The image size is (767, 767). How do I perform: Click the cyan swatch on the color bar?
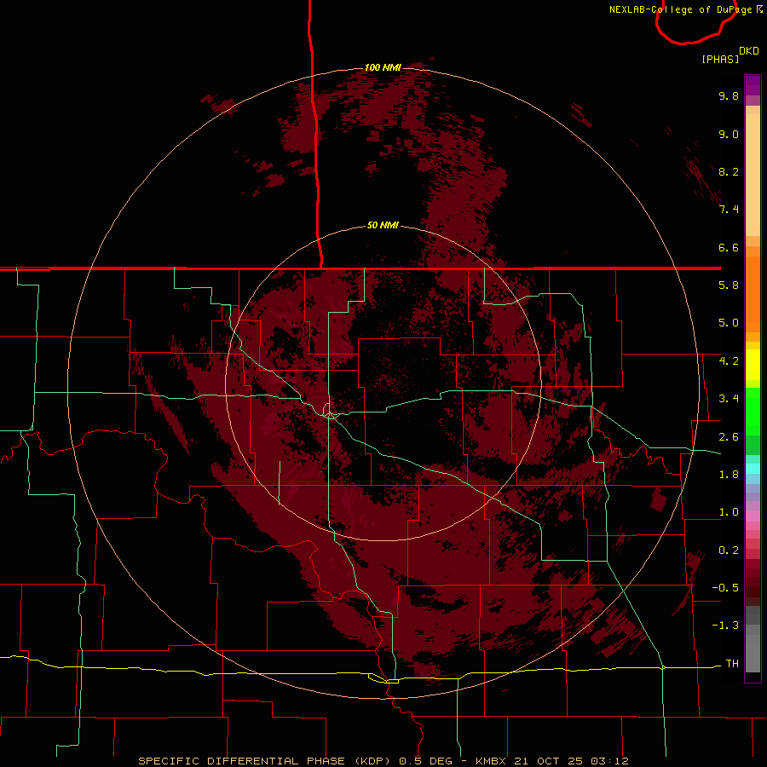pyautogui.click(x=753, y=469)
